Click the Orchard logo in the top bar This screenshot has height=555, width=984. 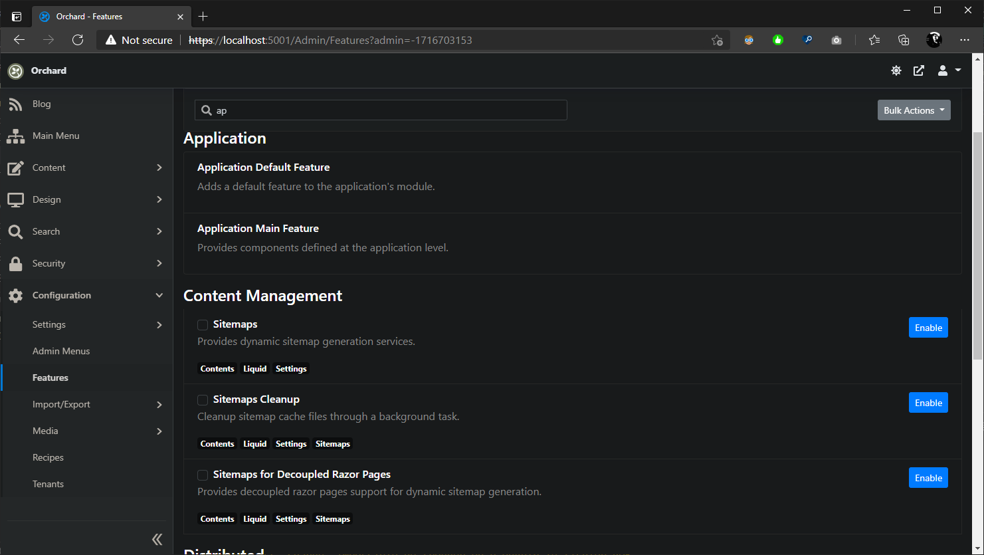(15, 70)
